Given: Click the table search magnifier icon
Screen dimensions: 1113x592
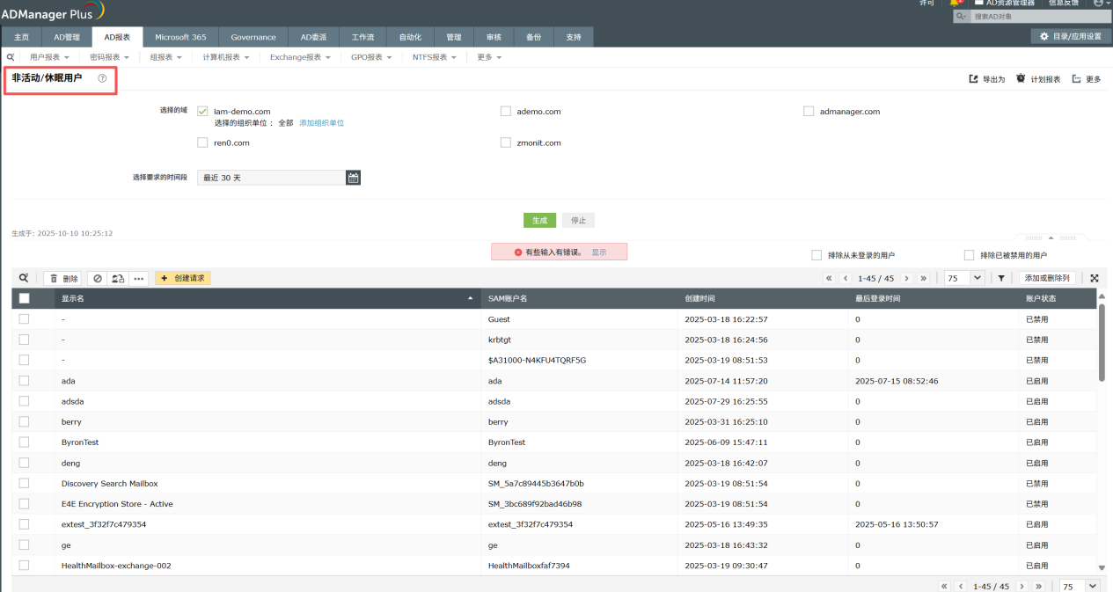Looking at the screenshot, I should click(x=24, y=278).
